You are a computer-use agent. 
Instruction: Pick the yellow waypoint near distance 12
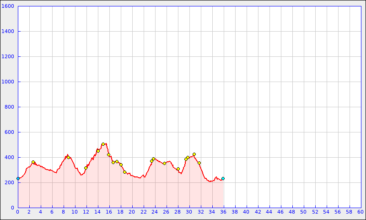(x=86, y=168)
